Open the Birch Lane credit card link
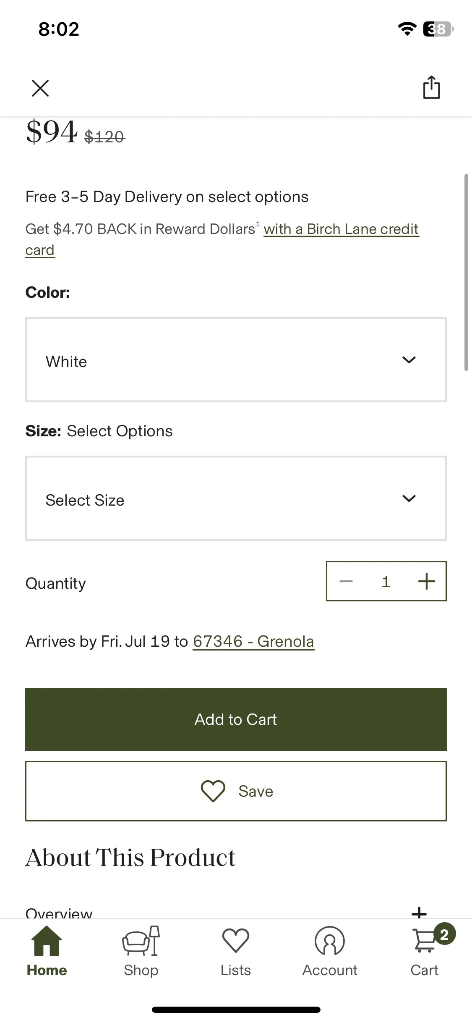 coord(222,239)
